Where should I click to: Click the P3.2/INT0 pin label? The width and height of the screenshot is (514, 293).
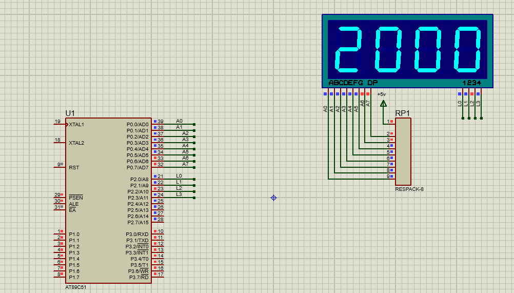[x=137, y=246]
